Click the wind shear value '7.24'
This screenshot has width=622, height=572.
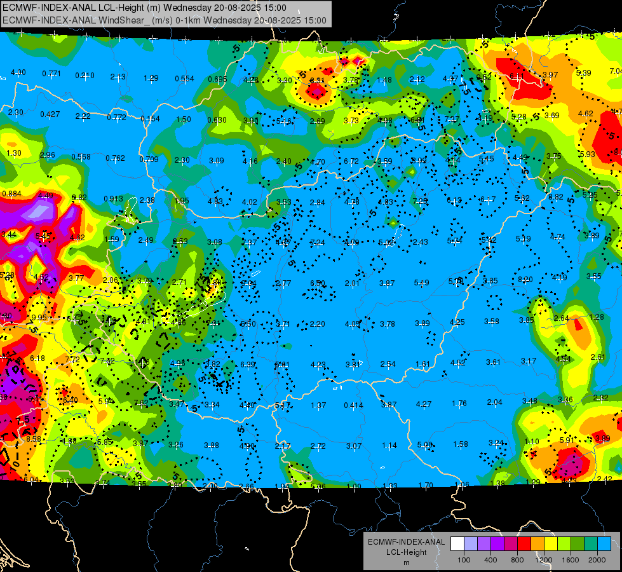317,243
